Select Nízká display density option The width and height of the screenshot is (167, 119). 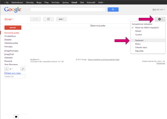pos(147,28)
